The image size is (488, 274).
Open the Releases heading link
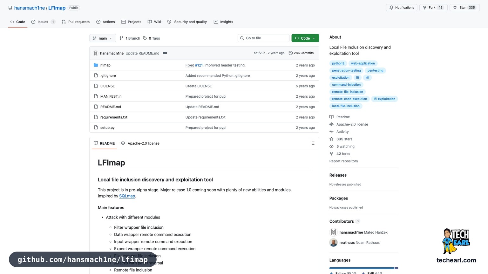point(338,175)
